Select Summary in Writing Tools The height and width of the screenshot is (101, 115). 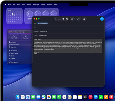[20, 51]
